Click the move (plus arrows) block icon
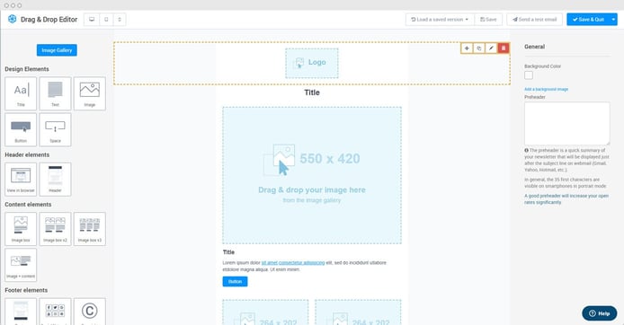This screenshot has height=325, width=624. point(467,48)
